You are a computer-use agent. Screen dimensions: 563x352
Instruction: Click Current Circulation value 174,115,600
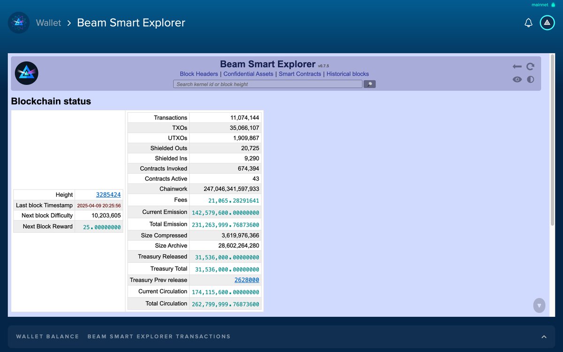(226, 292)
